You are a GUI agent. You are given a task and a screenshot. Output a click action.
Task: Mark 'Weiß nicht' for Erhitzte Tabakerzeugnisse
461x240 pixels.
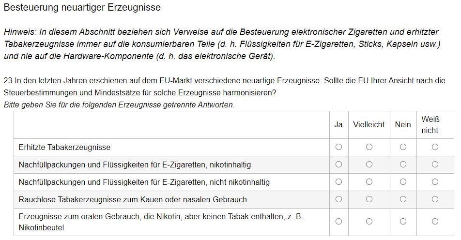pyautogui.click(x=435, y=147)
